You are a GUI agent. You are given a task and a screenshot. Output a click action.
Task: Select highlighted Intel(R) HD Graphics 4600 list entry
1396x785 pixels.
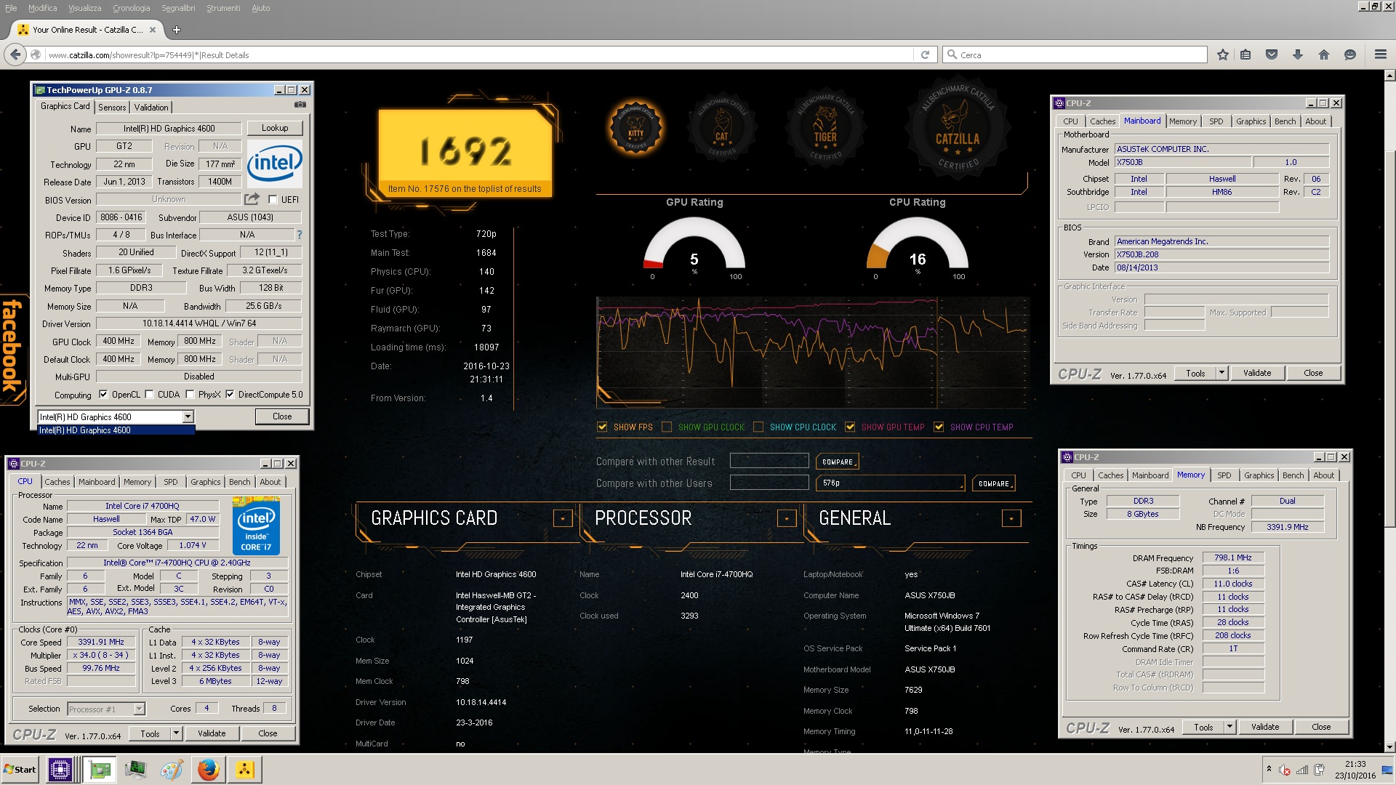pos(116,430)
